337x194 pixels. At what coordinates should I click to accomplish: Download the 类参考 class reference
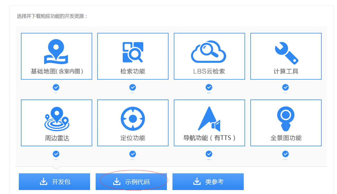[x=208, y=182]
